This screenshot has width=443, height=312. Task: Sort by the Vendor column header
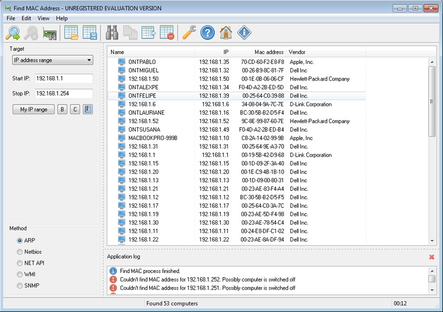(326, 52)
